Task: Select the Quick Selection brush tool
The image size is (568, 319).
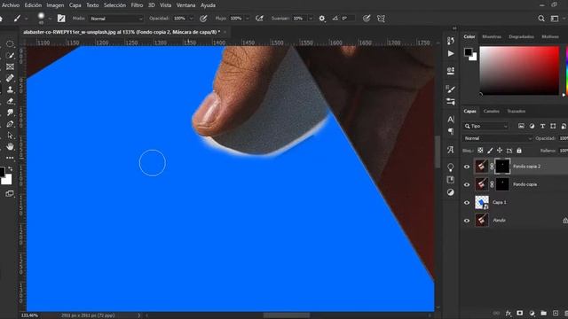Action: click(10, 55)
